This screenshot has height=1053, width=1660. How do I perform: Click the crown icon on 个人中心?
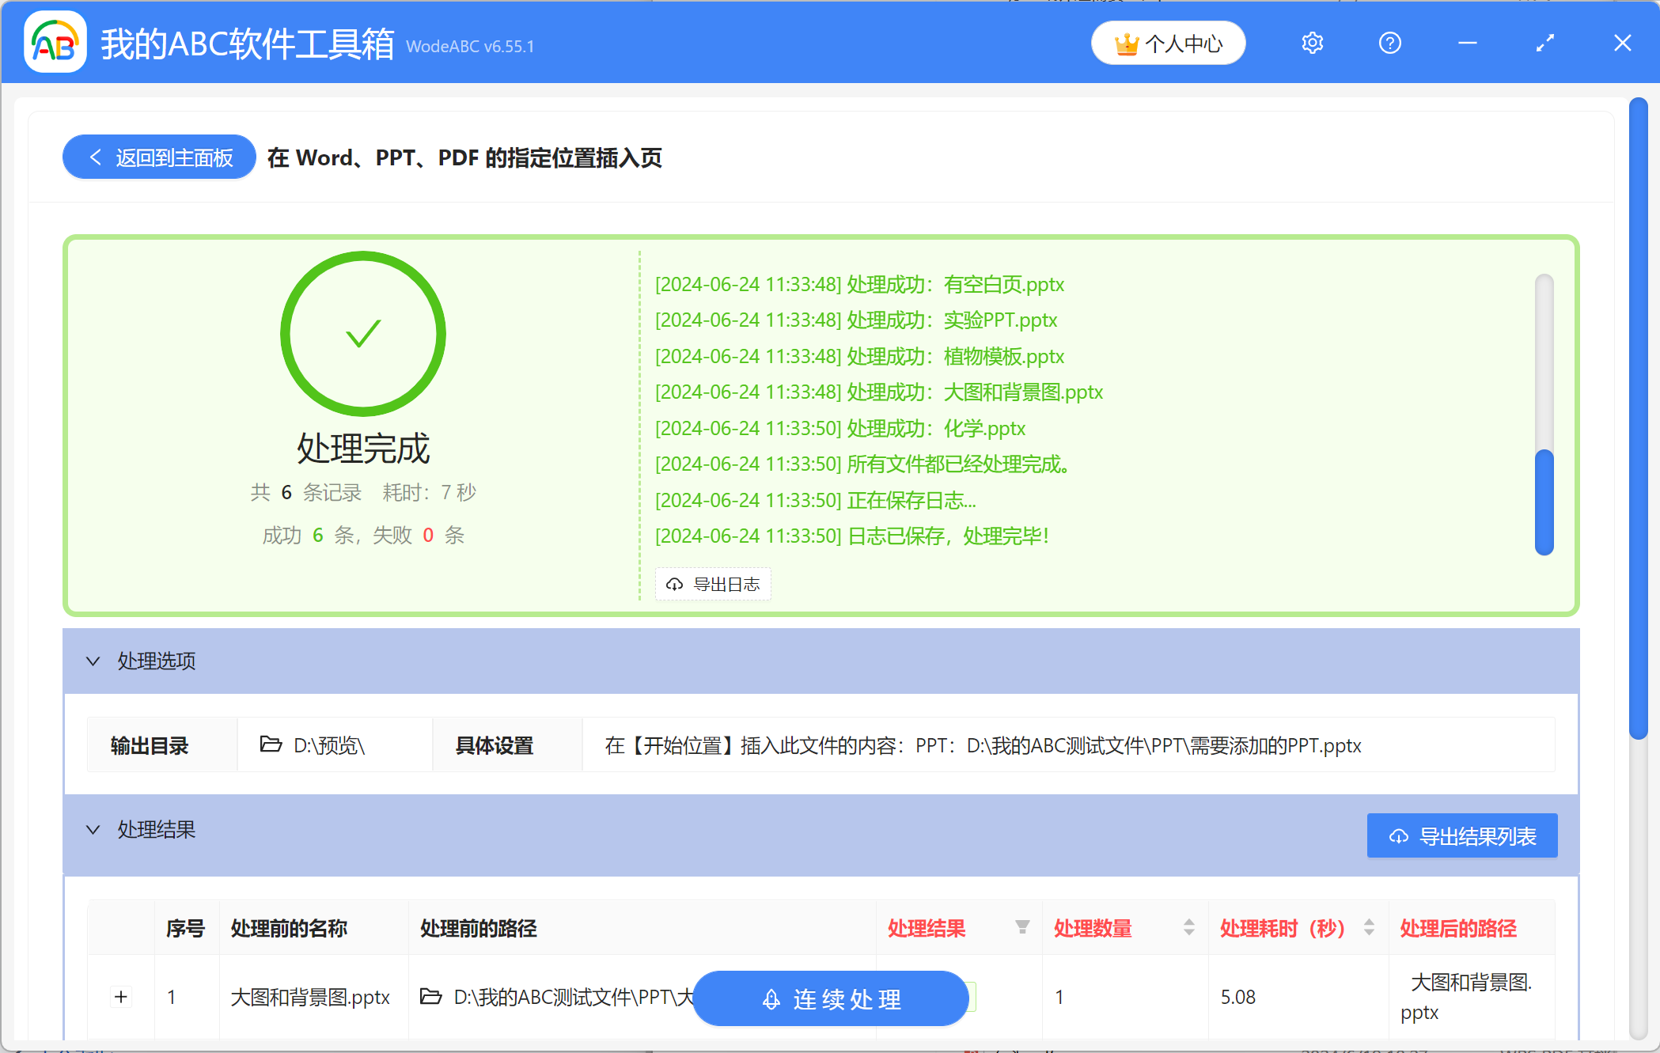click(1128, 42)
